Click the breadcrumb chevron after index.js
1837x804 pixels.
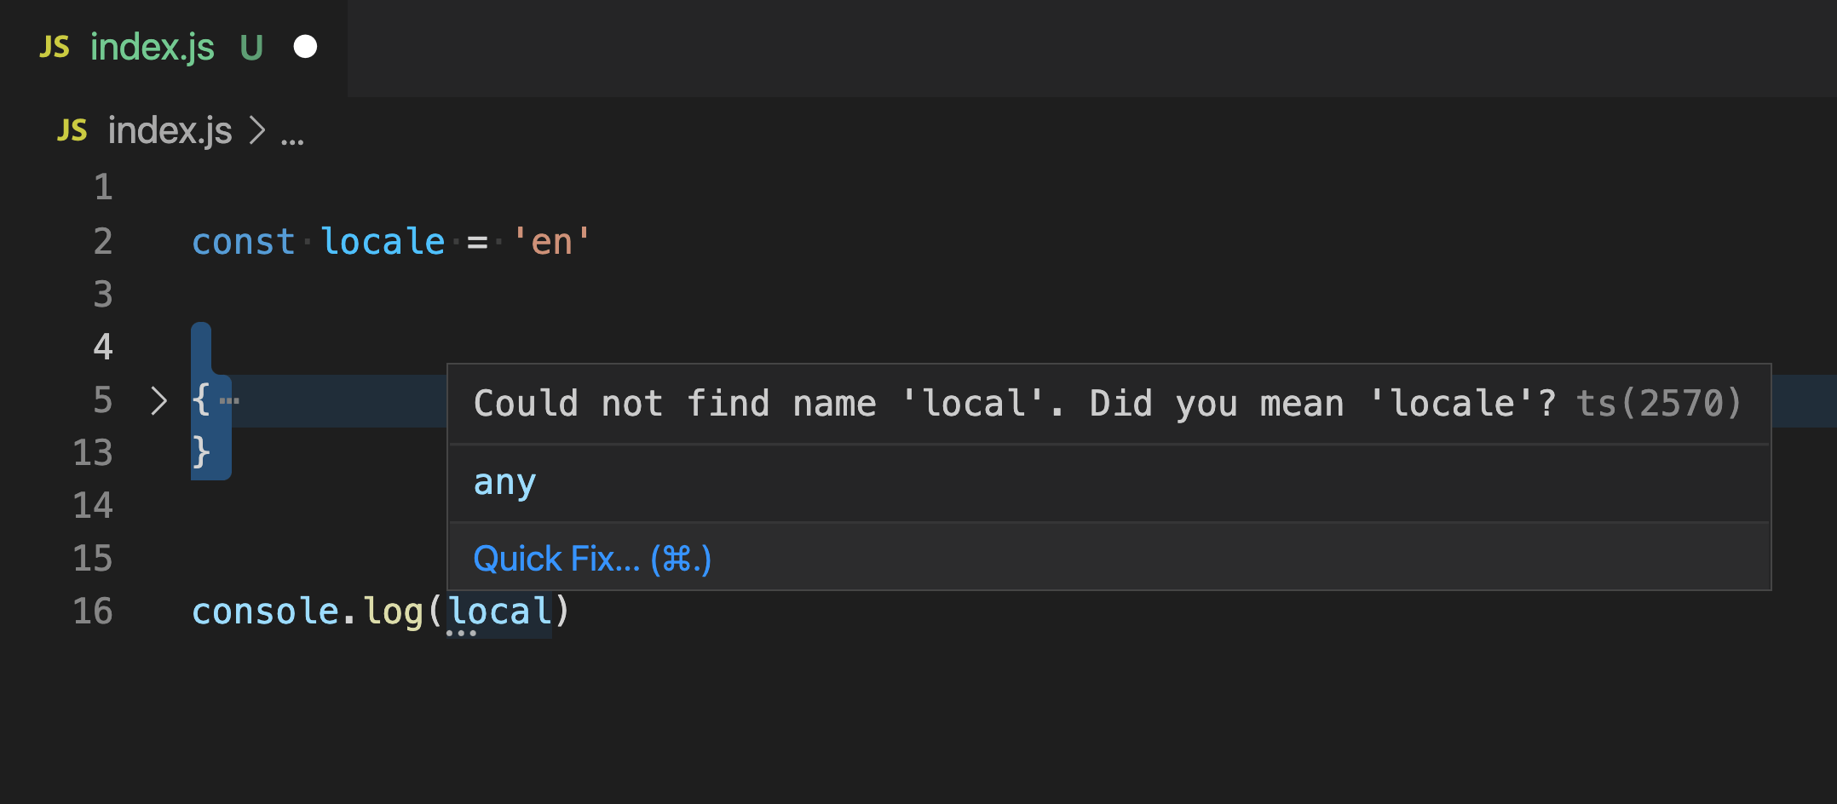[255, 129]
